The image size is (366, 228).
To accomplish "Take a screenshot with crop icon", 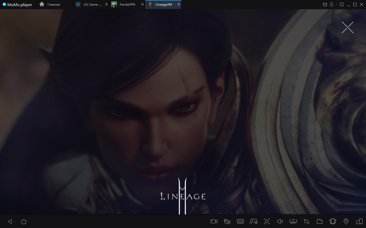I will pos(307,221).
